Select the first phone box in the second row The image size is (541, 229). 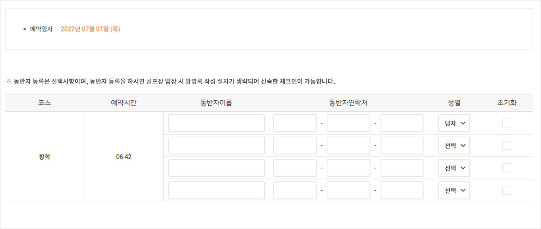tap(295, 146)
